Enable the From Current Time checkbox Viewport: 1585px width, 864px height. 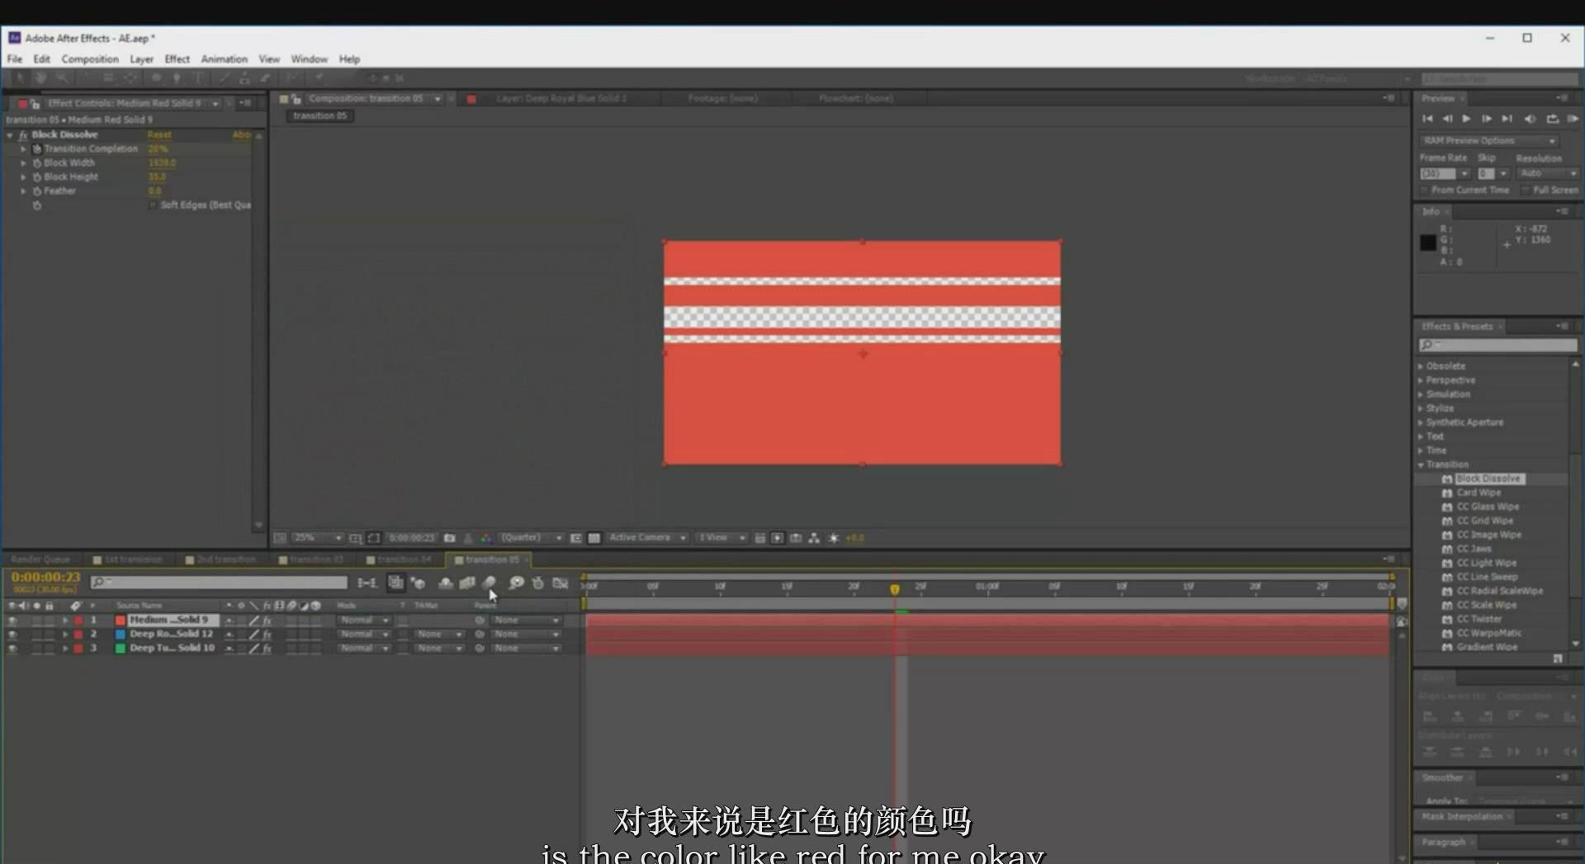point(1424,190)
